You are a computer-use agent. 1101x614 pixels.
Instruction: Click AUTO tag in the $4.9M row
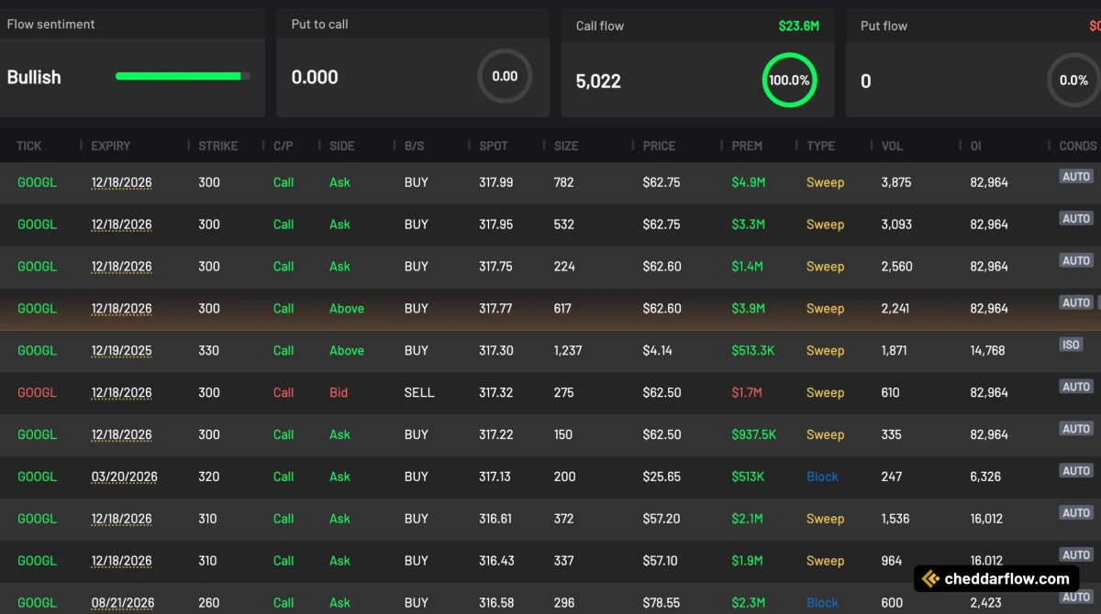coord(1076,176)
